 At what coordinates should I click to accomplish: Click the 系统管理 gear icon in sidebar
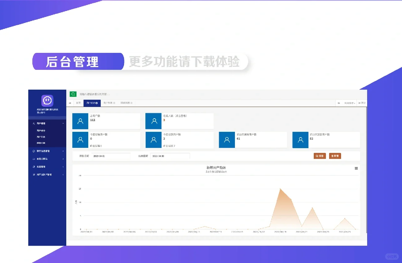point(34,166)
